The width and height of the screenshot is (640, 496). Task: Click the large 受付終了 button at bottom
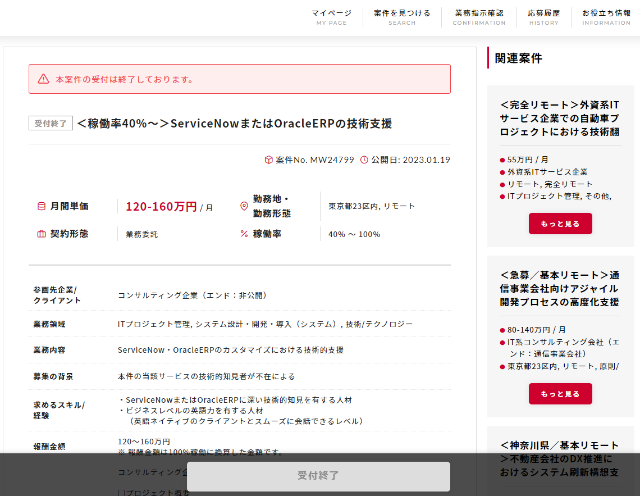318,476
